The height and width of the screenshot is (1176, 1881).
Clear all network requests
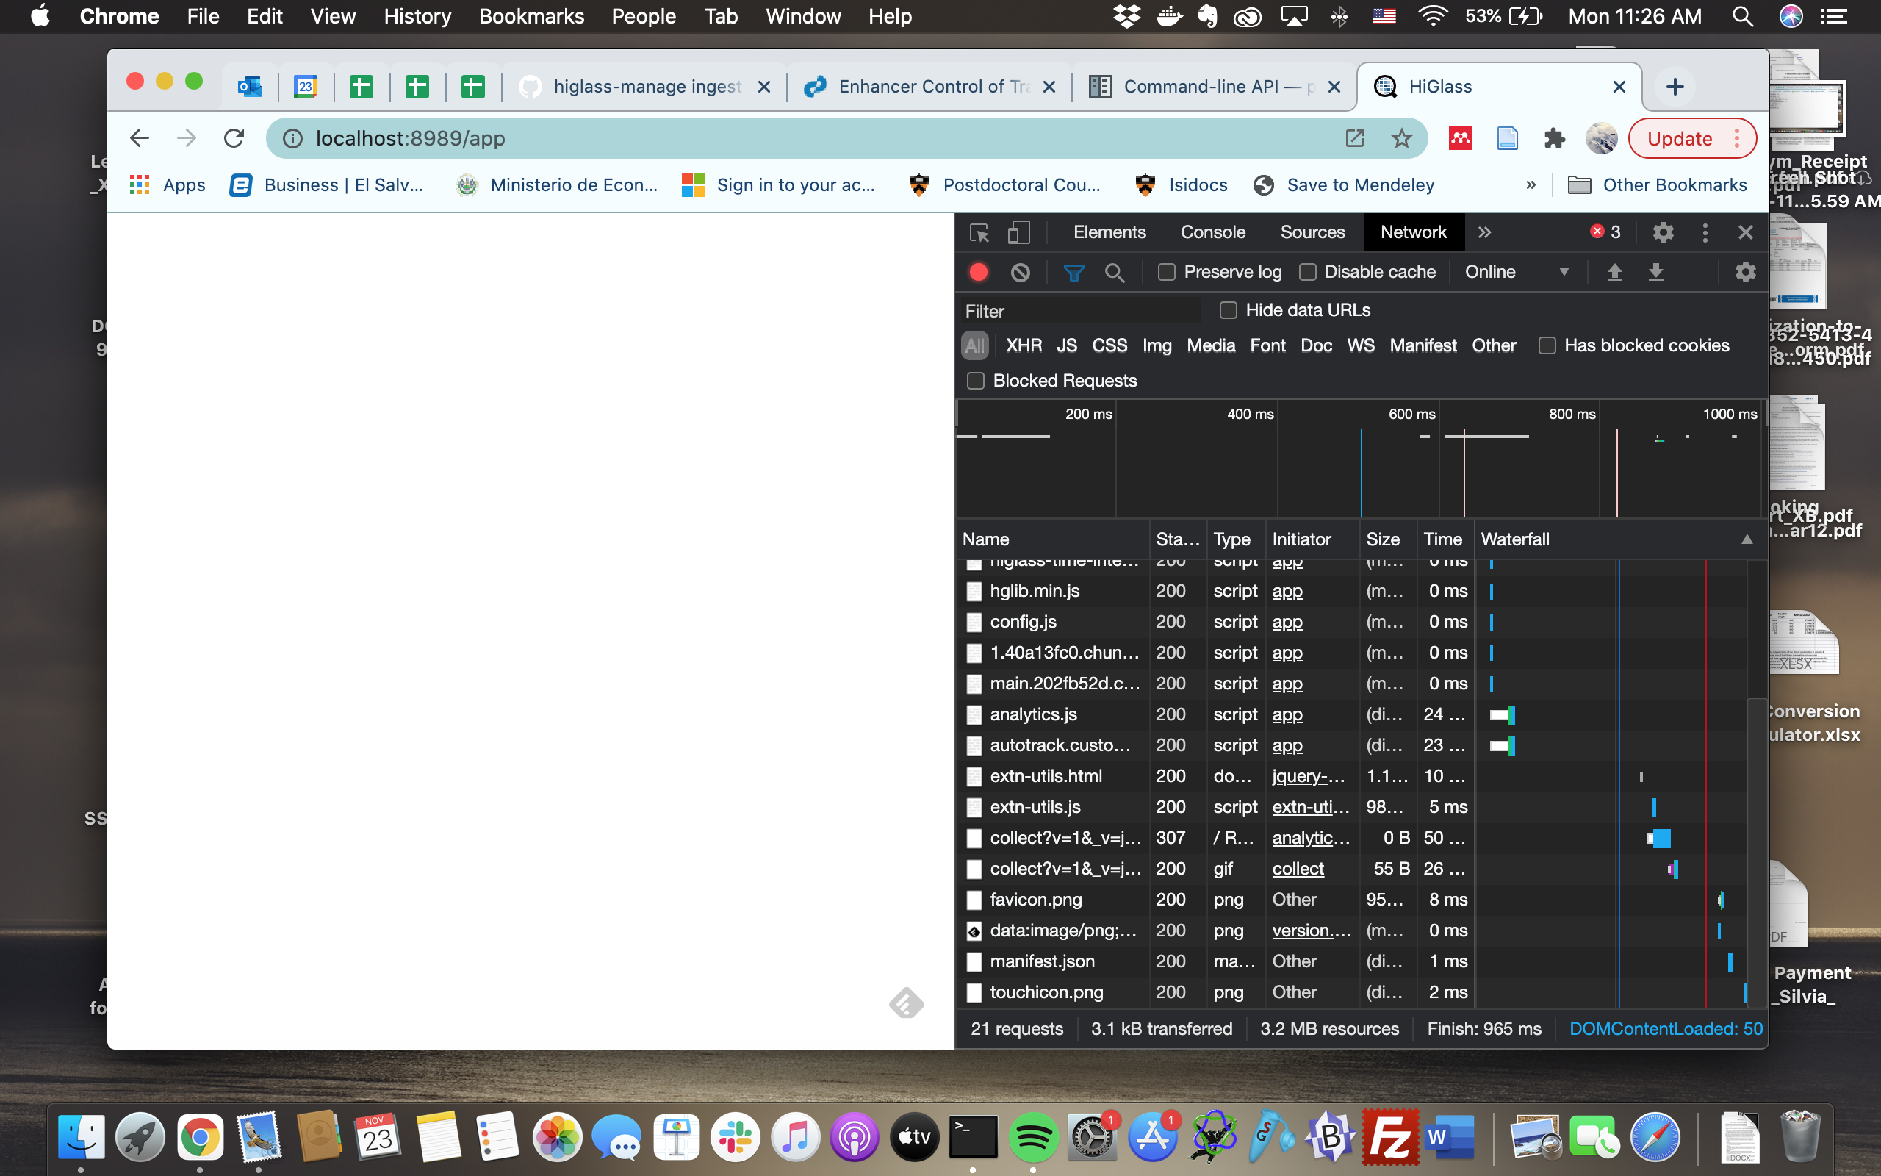tap(1019, 271)
